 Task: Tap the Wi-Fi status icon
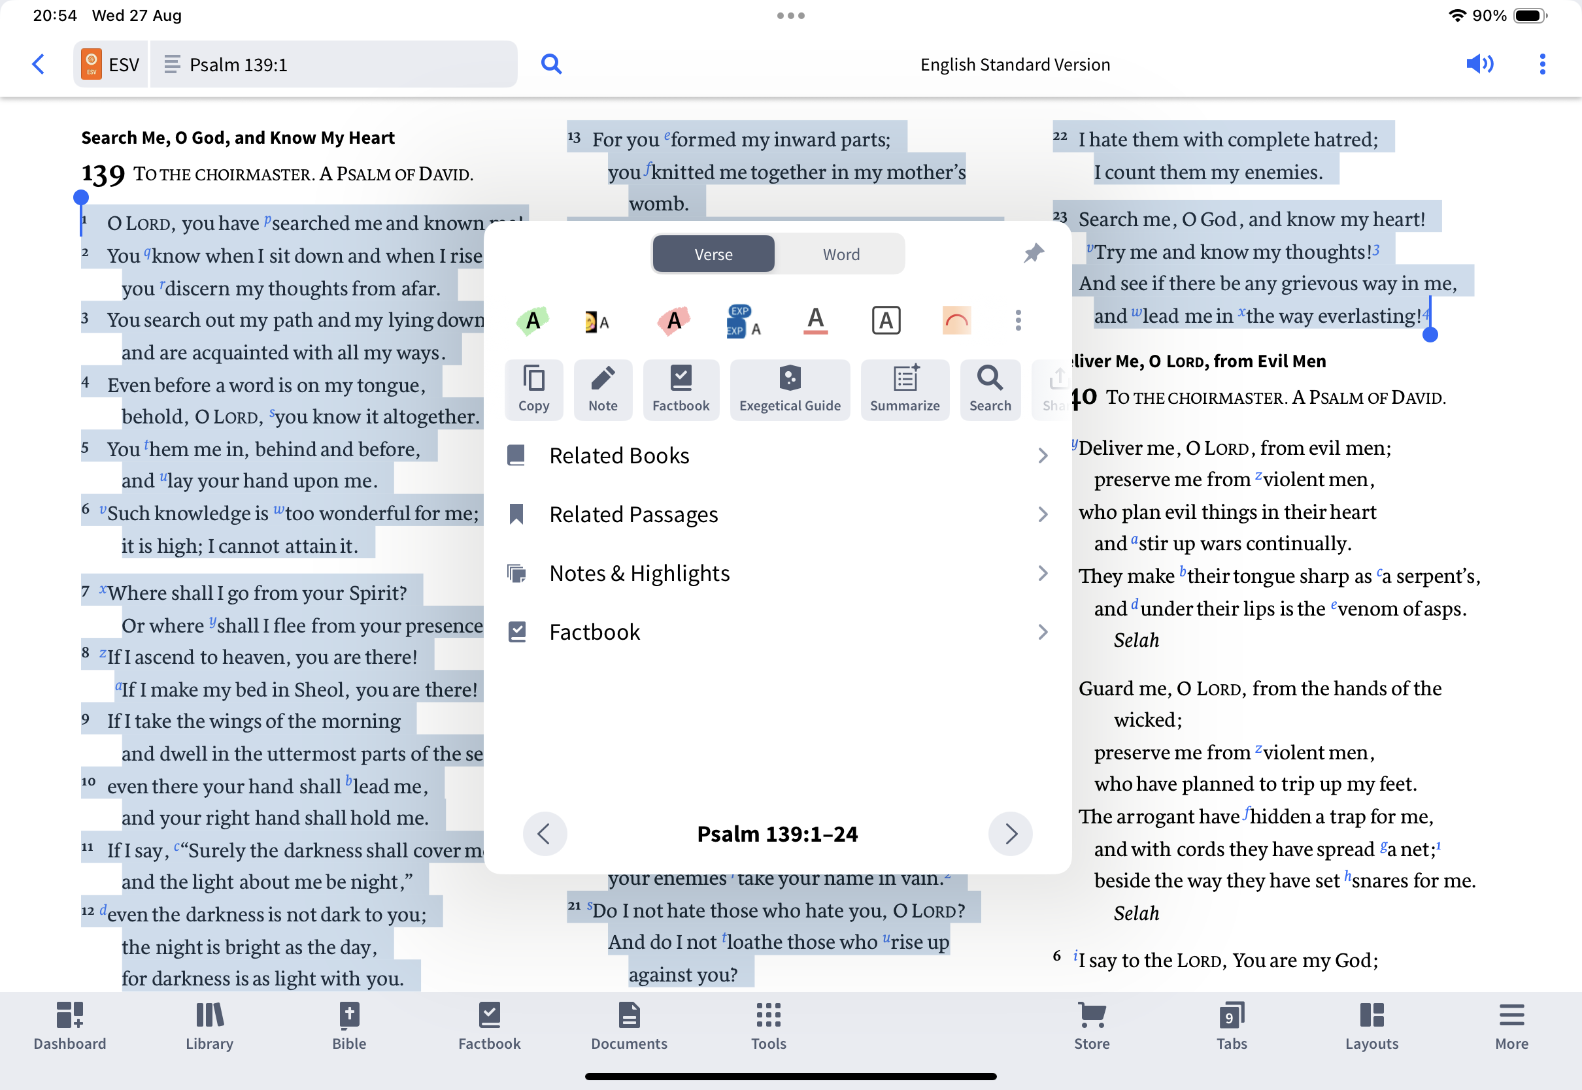coord(1456,16)
